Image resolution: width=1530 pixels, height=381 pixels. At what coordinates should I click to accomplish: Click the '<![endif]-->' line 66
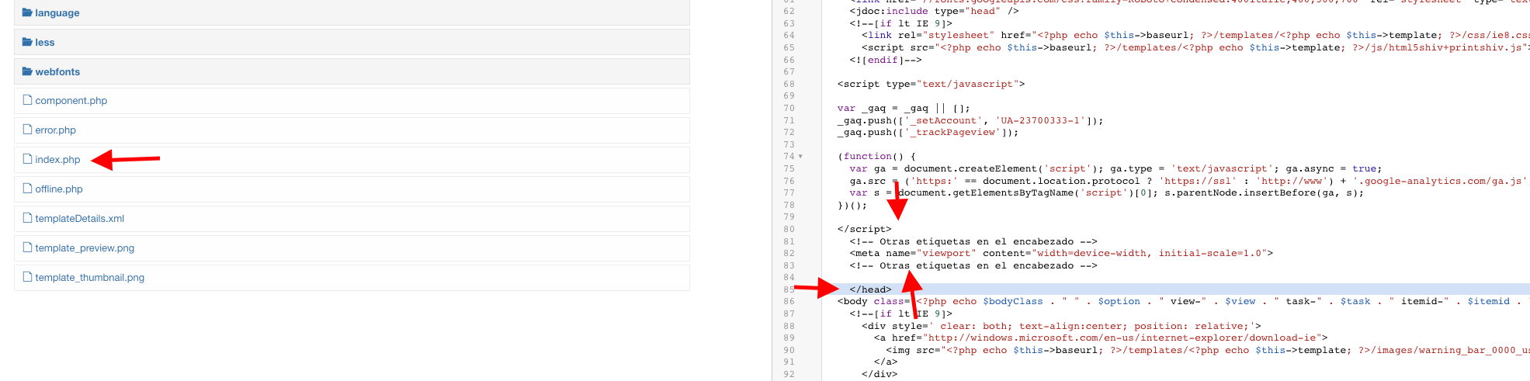pos(886,60)
